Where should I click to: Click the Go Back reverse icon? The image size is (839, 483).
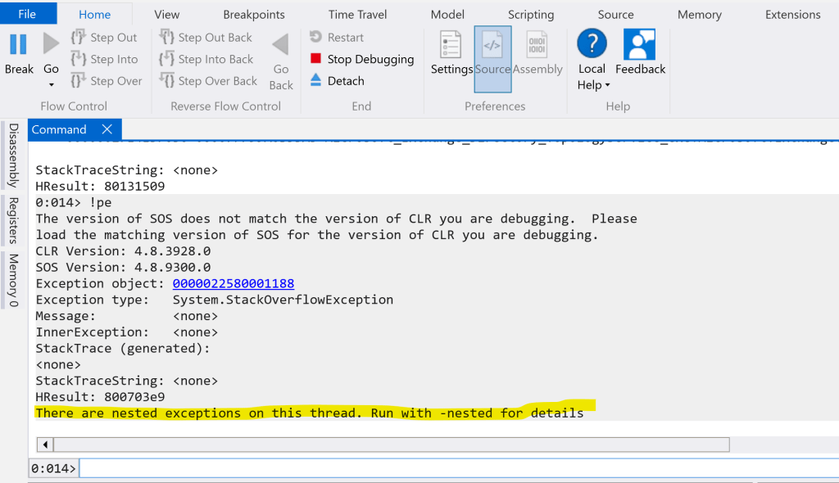point(281,44)
